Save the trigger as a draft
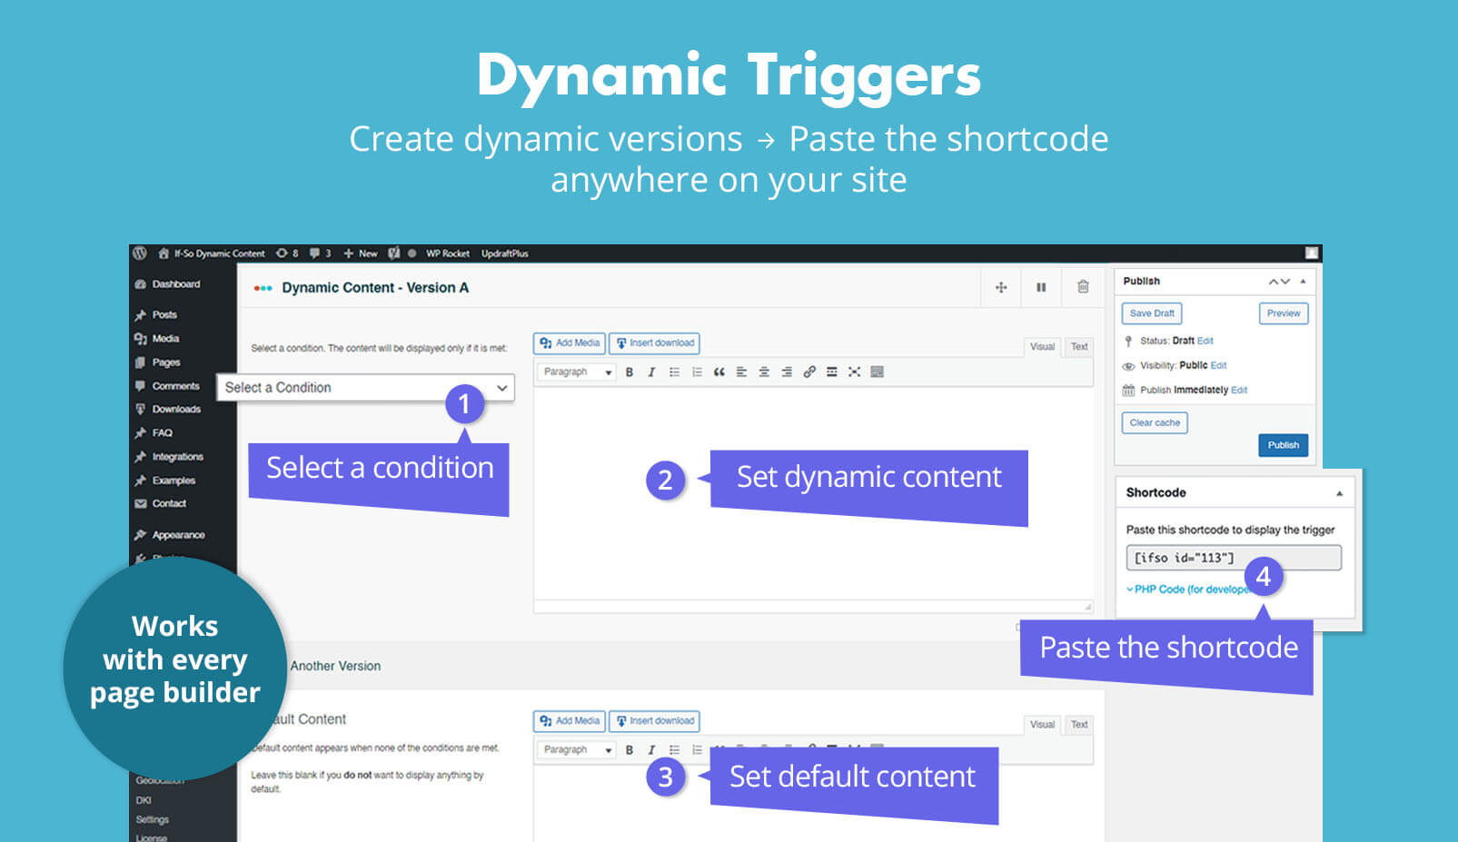Image resolution: width=1458 pixels, height=842 pixels. click(1151, 313)
